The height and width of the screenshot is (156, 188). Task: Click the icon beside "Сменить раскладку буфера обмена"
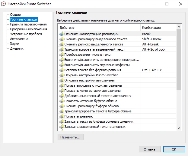pyautogui.click(x=61, y=106)
